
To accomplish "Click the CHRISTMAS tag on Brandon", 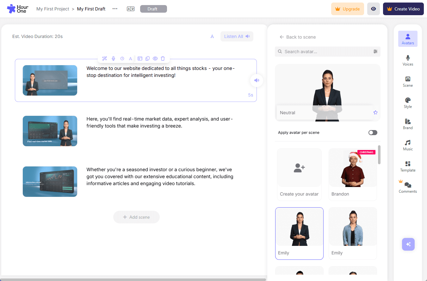I will (x=366, y=152).
